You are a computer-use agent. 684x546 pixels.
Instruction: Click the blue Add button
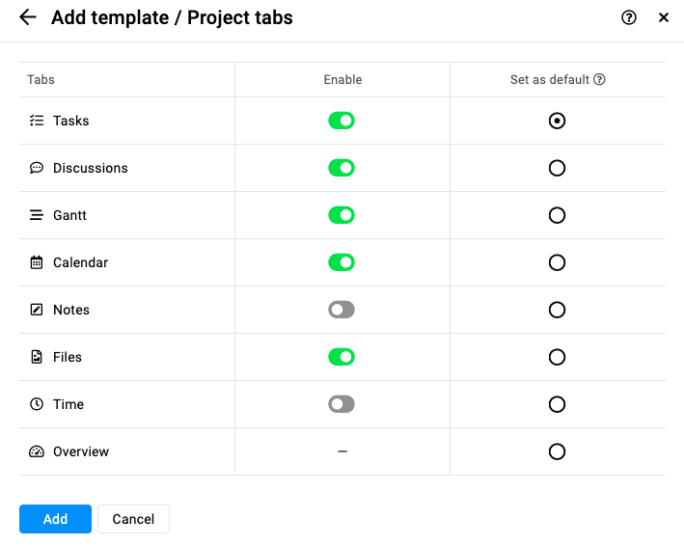coord(55,519)
